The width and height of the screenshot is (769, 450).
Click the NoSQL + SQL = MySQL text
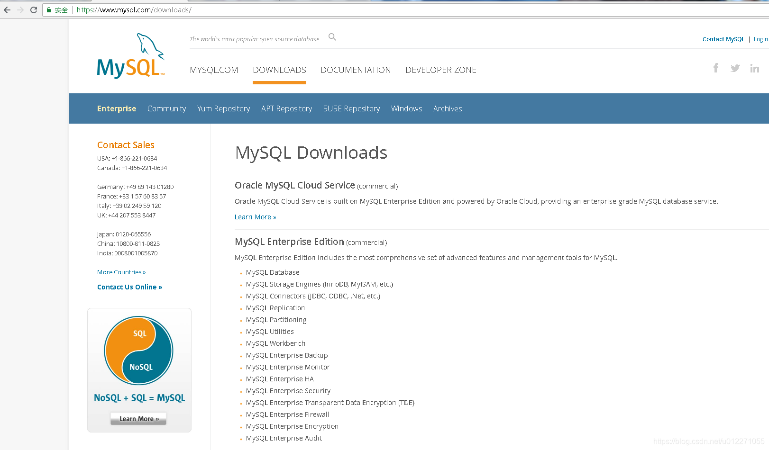coord(139,398)
